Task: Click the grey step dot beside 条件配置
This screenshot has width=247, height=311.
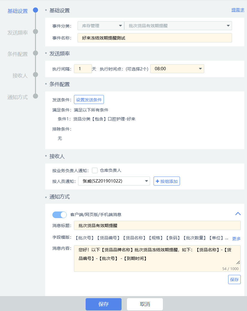Action: (x=36, y=53)
